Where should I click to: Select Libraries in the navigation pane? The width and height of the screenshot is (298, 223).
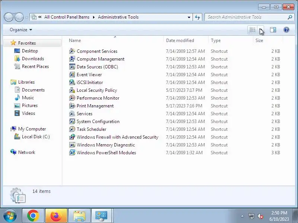tap(26, 82)
